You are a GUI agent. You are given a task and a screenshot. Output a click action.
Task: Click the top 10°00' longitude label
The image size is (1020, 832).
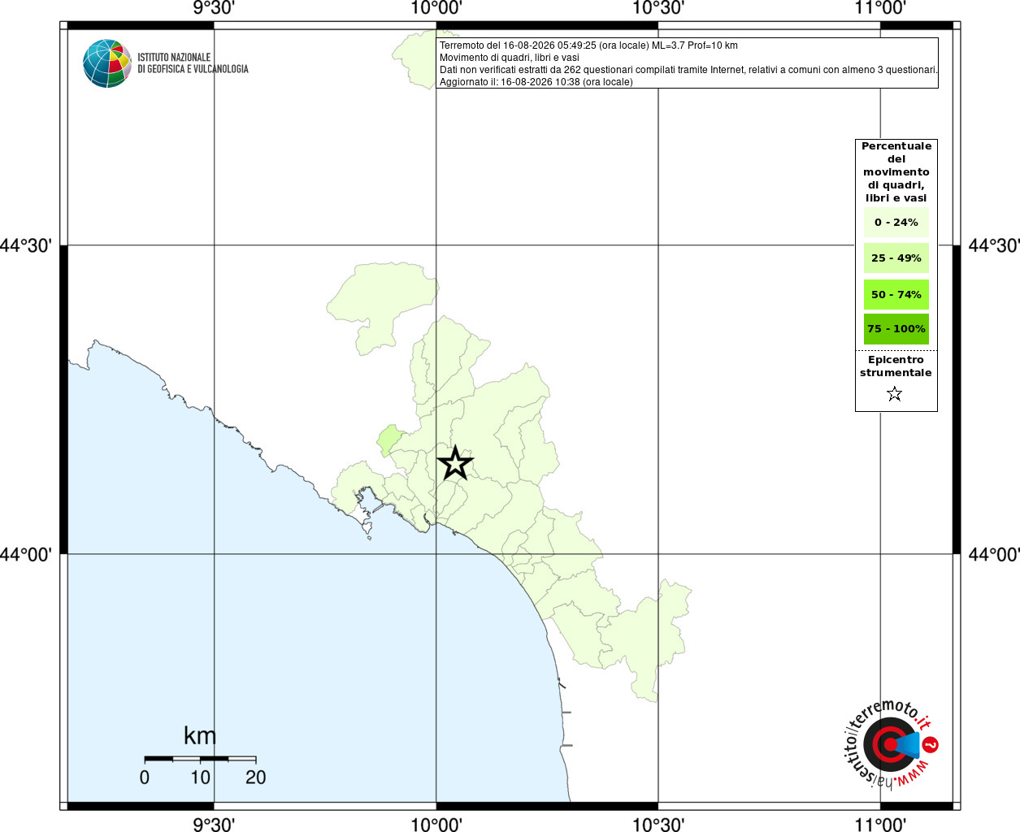click(436, 8)
